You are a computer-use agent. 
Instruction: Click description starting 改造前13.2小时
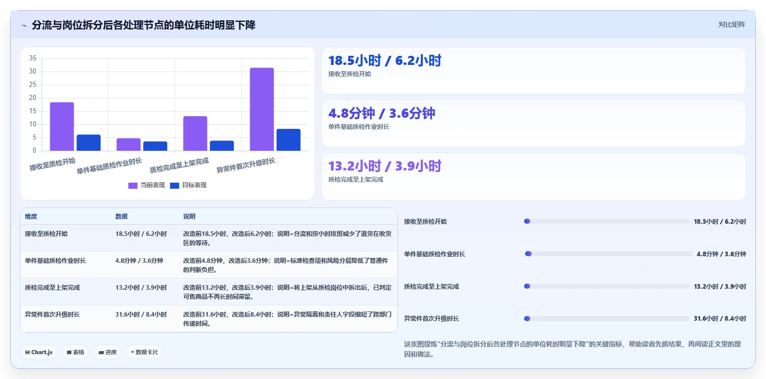point(288,292)
